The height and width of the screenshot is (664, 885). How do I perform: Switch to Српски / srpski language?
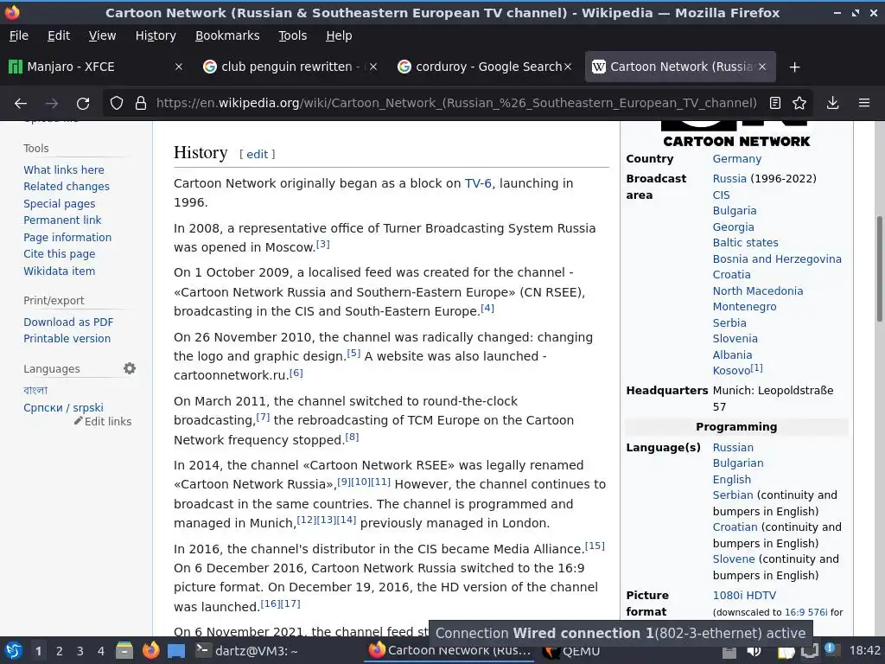tap(63, 408)
